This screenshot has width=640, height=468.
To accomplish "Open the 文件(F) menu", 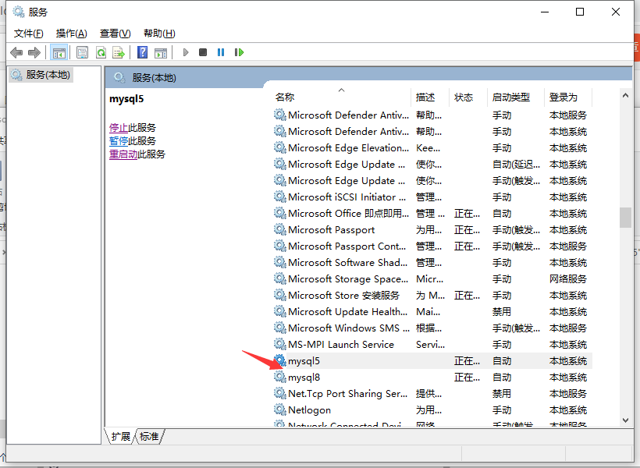I will coord(29,33).
